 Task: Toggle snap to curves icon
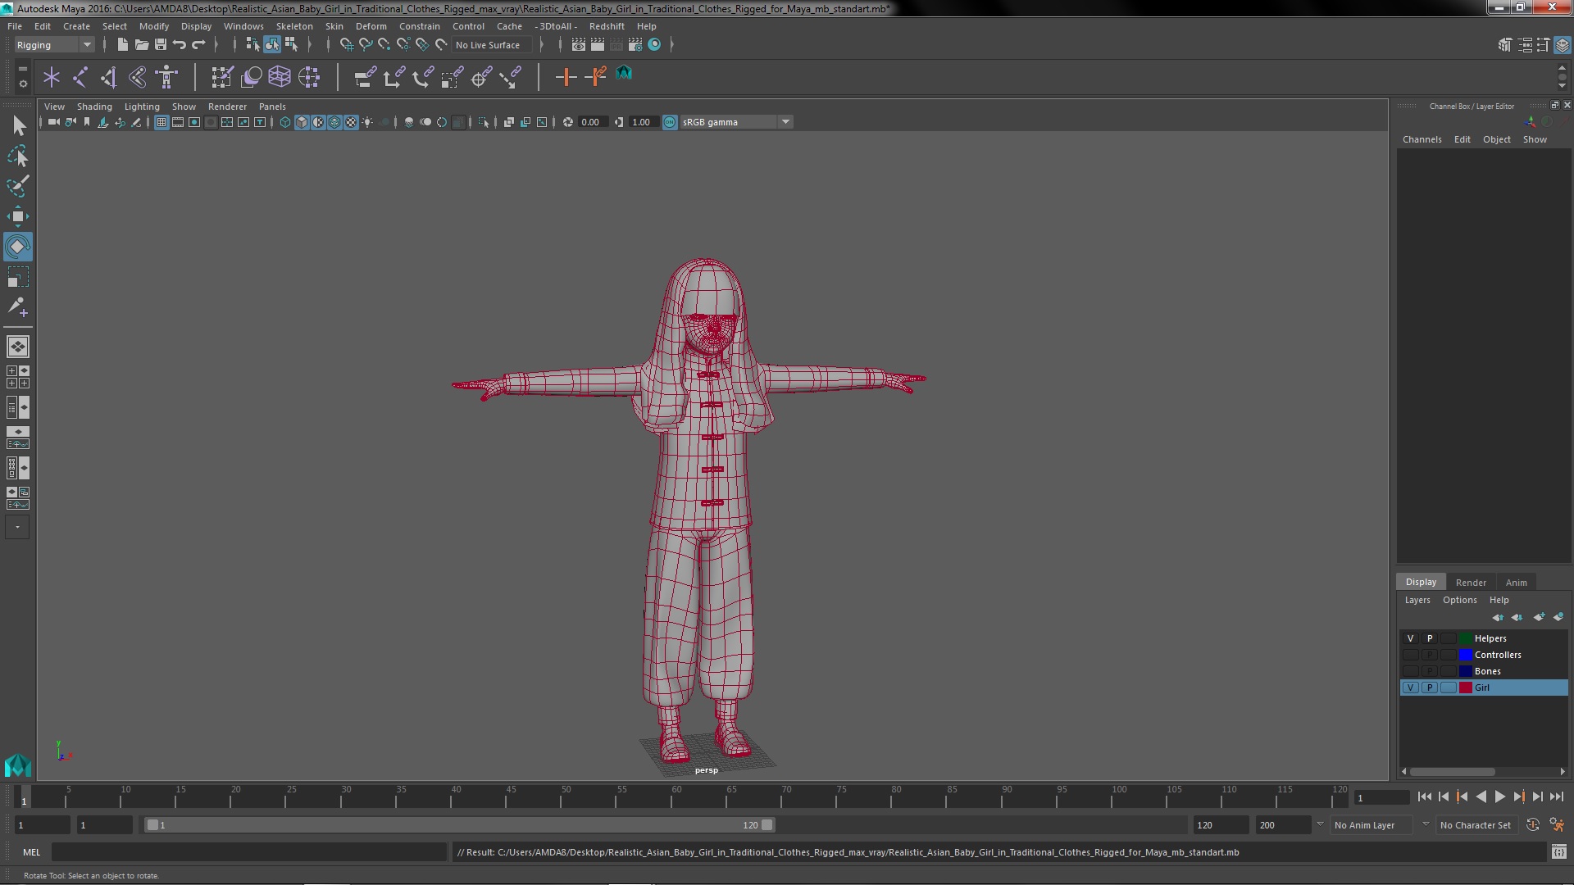[366, 44]
